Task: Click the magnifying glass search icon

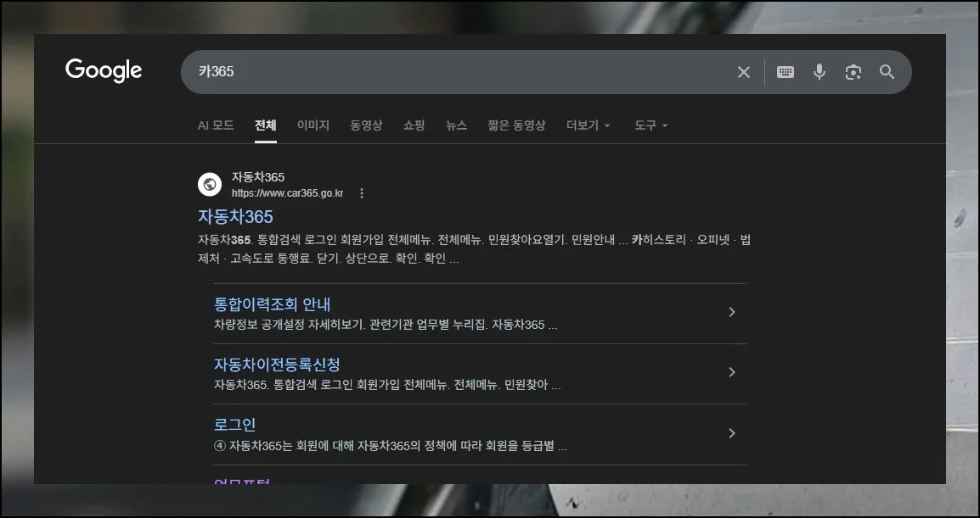Action: coord(887,72)
